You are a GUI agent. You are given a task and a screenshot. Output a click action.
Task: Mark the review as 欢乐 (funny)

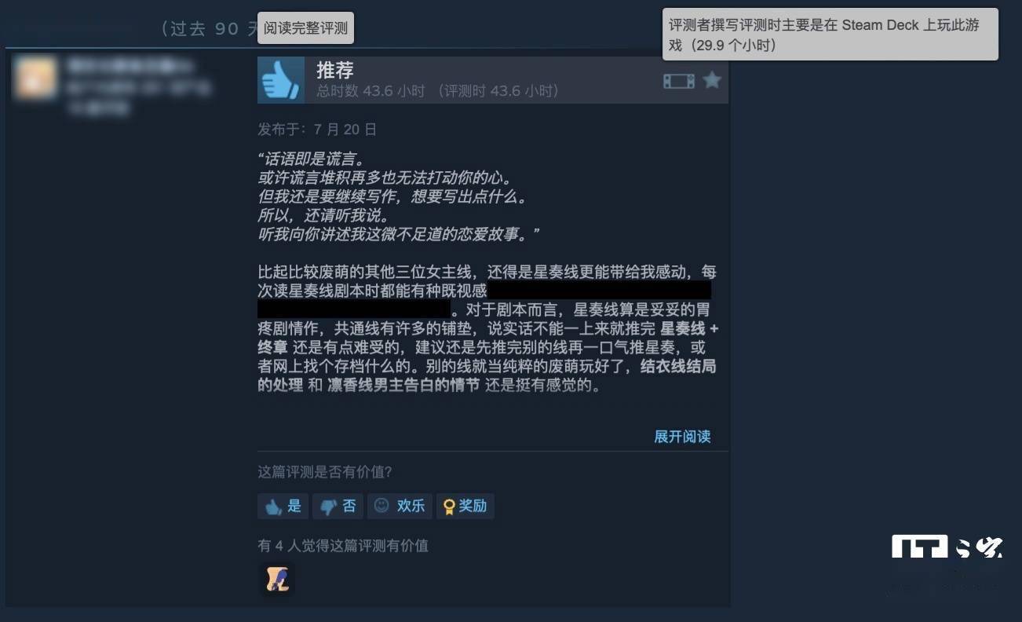tap(400, 506)
